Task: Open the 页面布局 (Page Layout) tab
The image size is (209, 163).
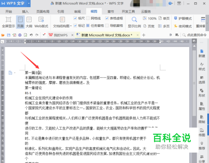Action: click(43, 12)
